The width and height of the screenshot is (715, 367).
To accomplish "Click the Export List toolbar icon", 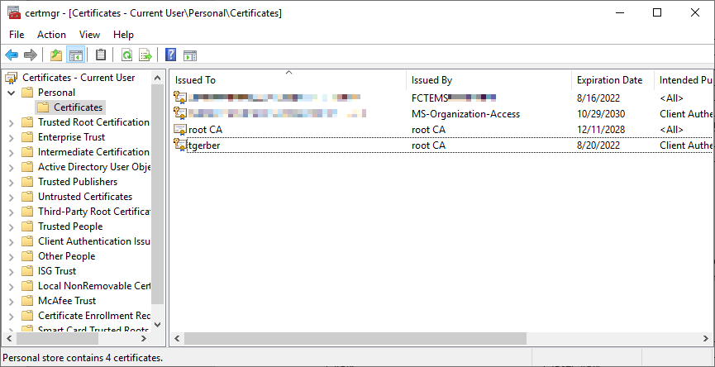I will click(145, 55).
